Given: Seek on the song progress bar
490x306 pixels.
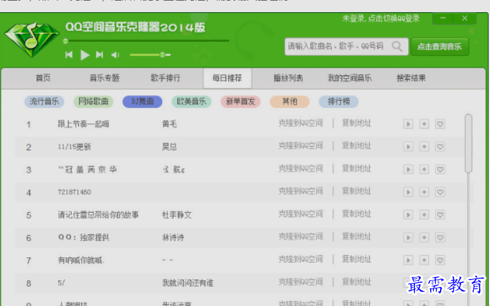Looking at the screenshot, I should (146, 41).
